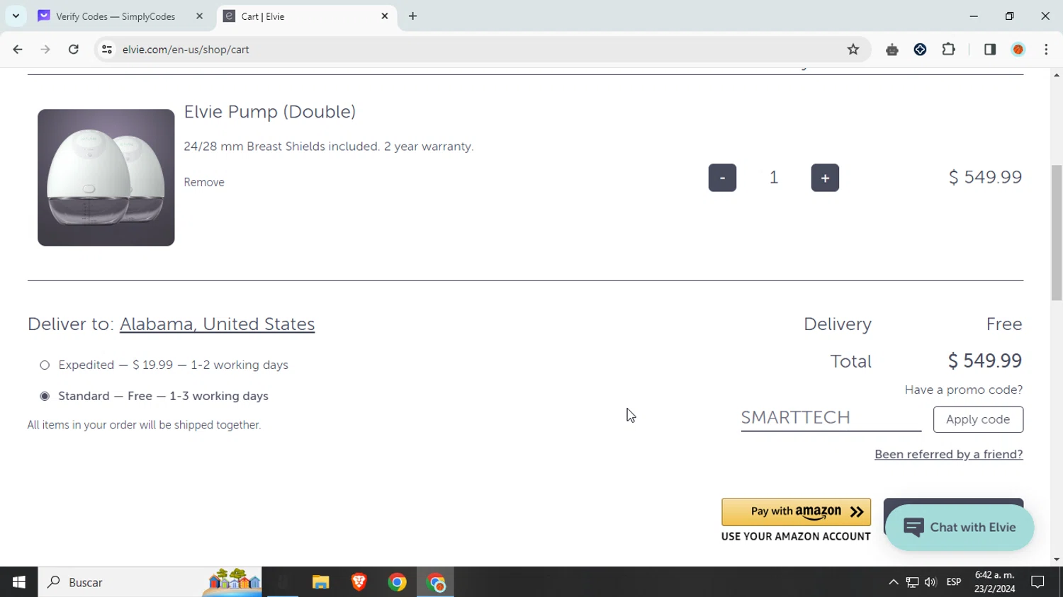Go back to previous page
This screenshot has height=597, width=1063.
tap(18, 50)
